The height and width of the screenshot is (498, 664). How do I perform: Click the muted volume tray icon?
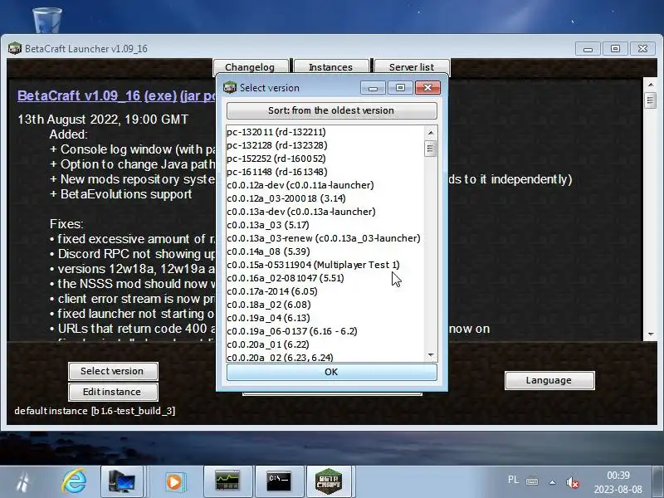(572, 482)
